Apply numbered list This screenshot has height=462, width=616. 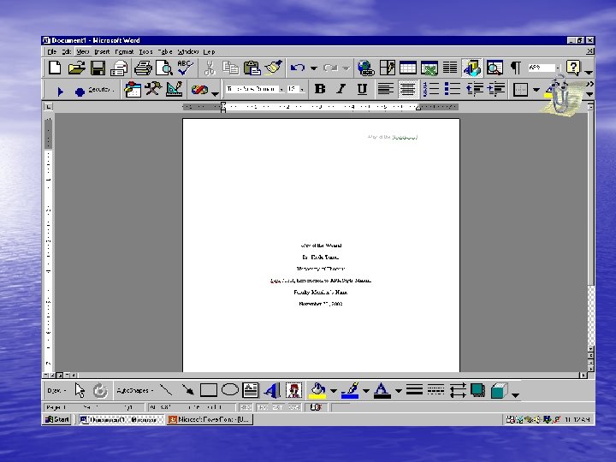pyautogui.click(x=431, y=89)
